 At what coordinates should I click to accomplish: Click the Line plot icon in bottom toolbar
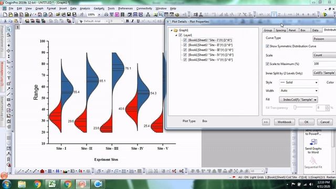click(19, 171)
